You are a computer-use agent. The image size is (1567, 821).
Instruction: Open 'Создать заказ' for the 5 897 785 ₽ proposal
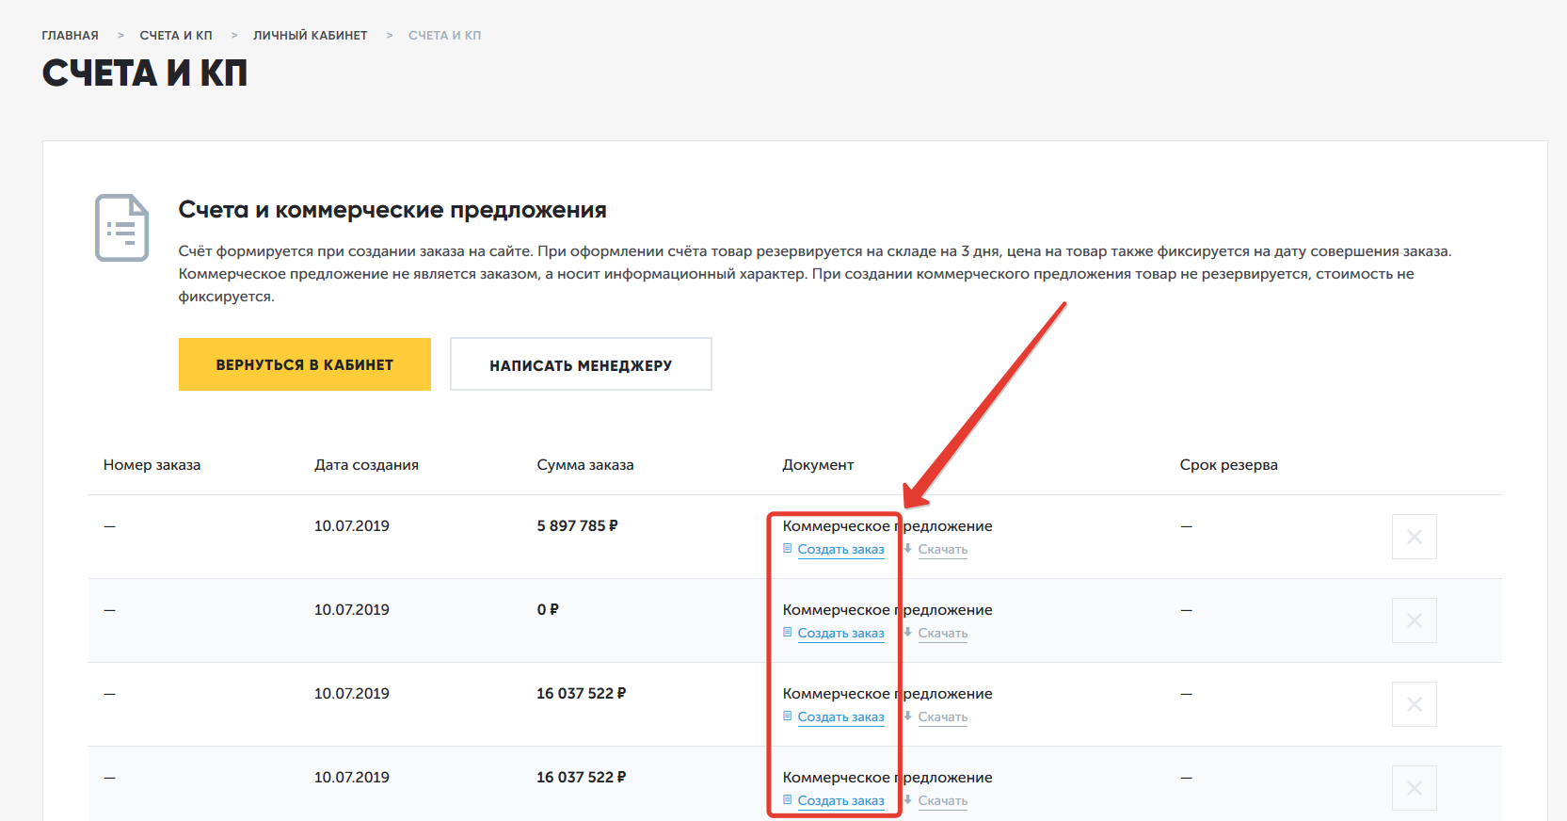point(840,550)
